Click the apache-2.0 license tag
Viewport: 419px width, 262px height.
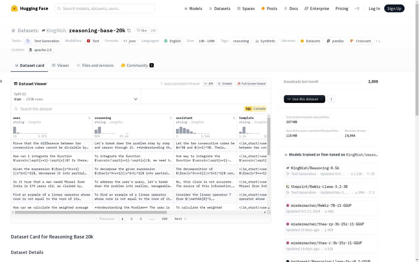point(40,50)
